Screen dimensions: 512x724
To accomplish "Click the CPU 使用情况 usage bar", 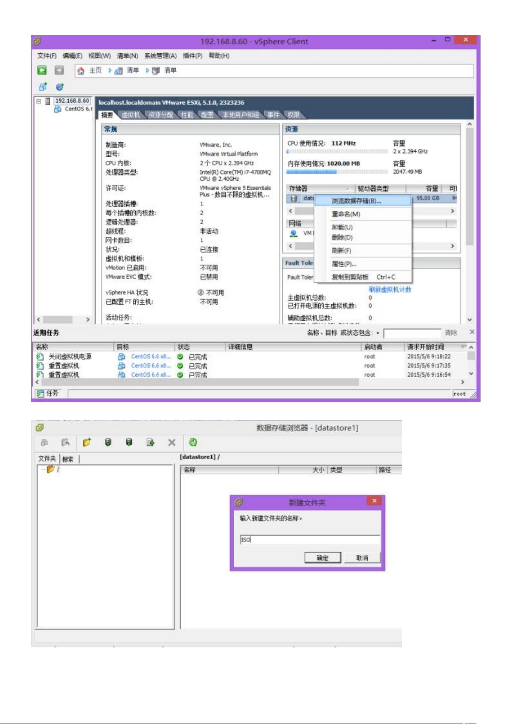I will click(337, 151).
